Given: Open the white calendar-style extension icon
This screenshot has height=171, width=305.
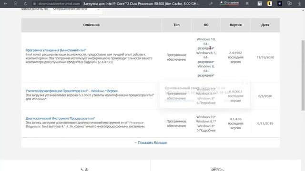Looking at the screenshot, I should 259,3.
